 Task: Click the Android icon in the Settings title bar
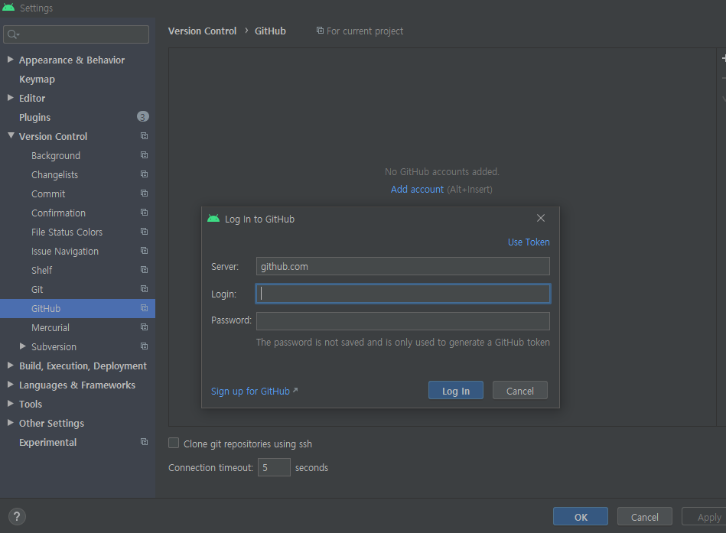(x=8, y=7)
